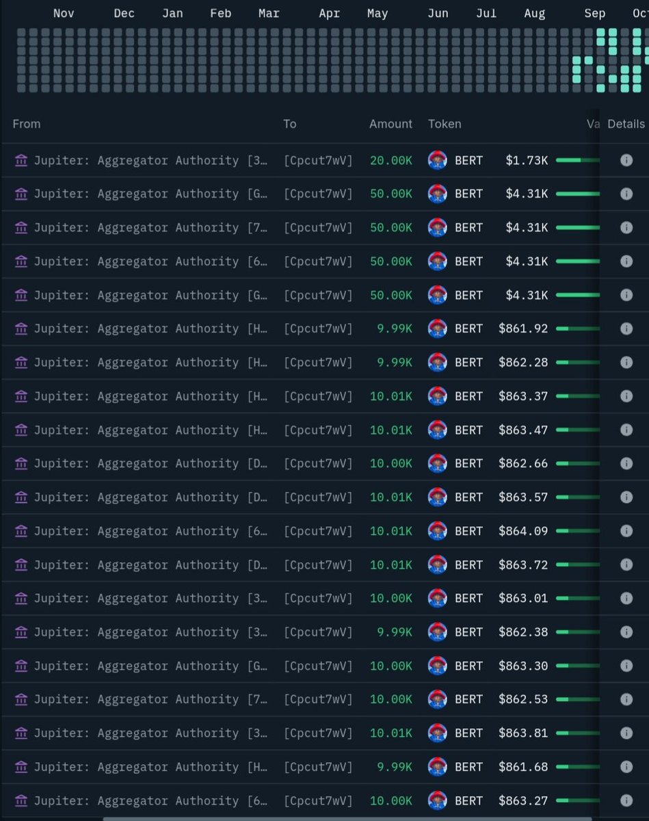Open details icon on $863.72 row
Viewport: 649px width, 821px height.
click(x=626, y=564)
